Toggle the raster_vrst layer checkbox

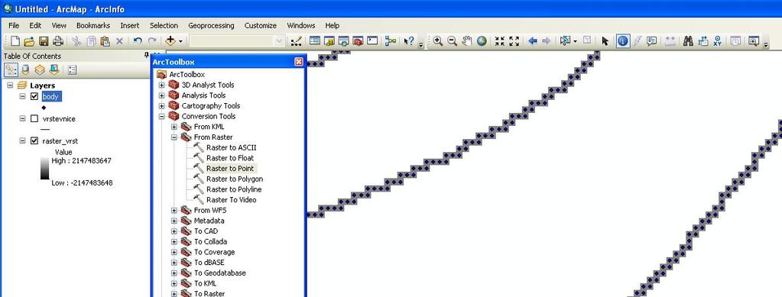coord(34,141)
